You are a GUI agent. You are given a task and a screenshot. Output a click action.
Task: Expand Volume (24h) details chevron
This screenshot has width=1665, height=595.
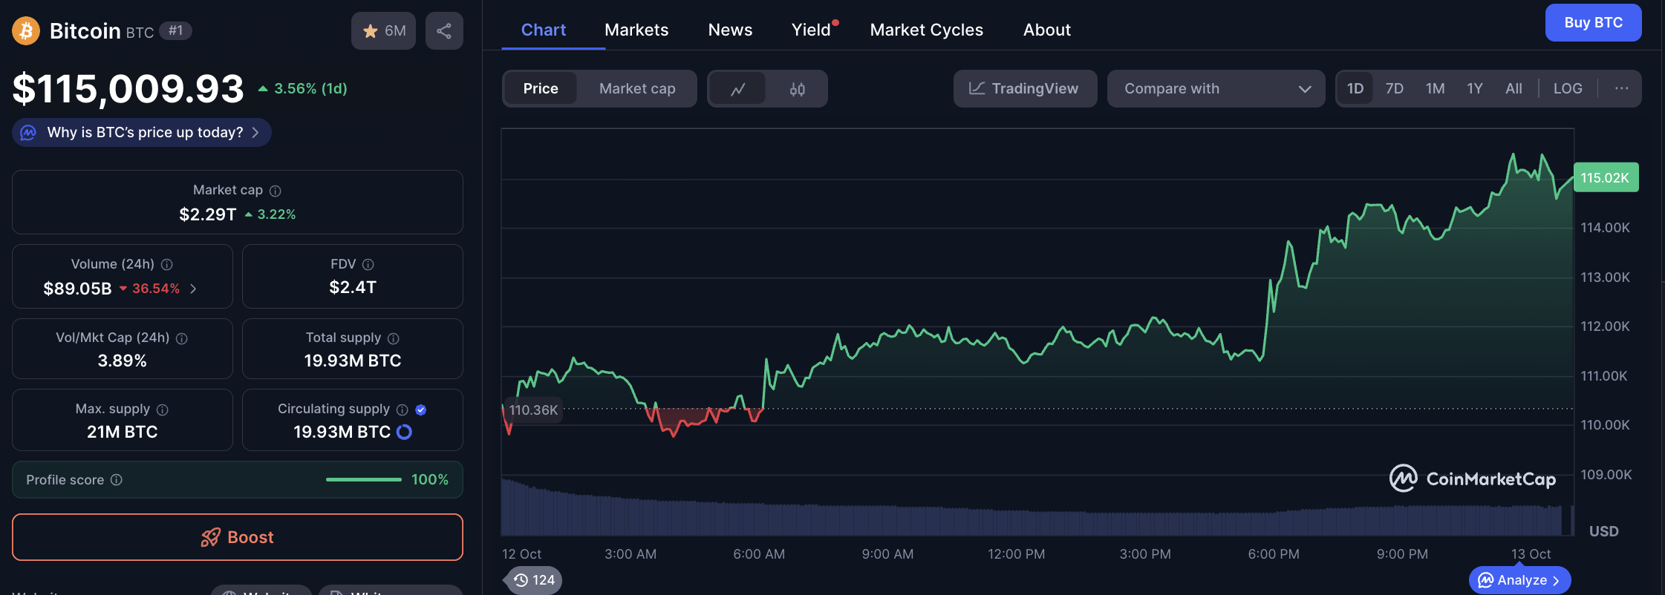[193, 289]
